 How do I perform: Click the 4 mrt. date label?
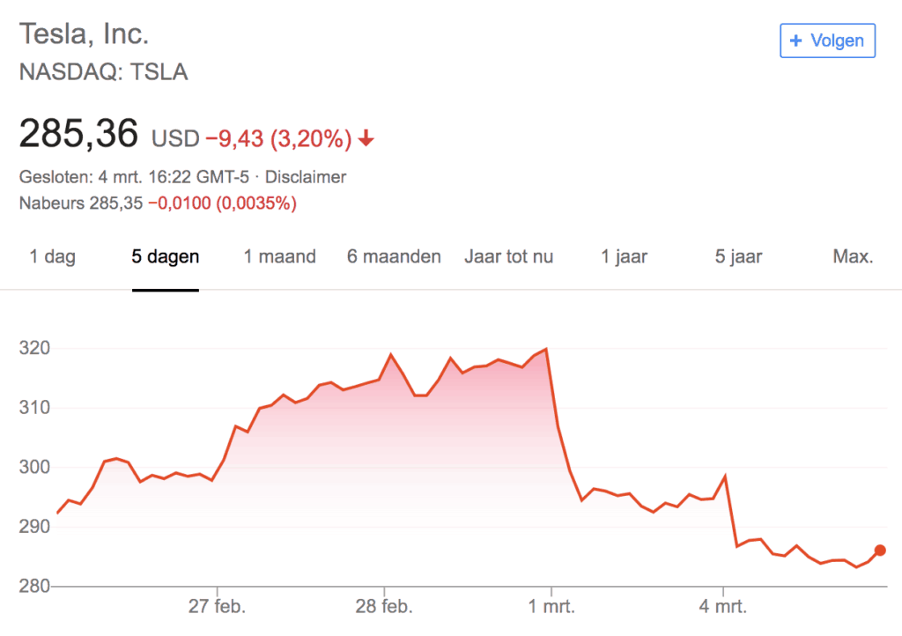point(723,608)
